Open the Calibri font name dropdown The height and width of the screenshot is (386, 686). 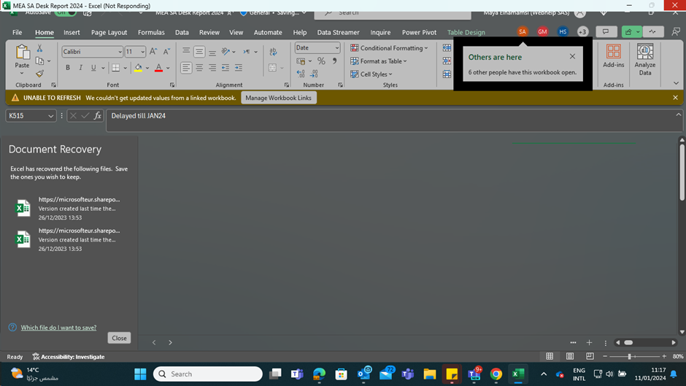pos(120,52)
